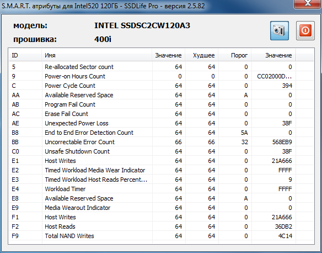Select the Power Cycle Count row
The width and height of the screenshot is (322, 253).
(161, 86)
